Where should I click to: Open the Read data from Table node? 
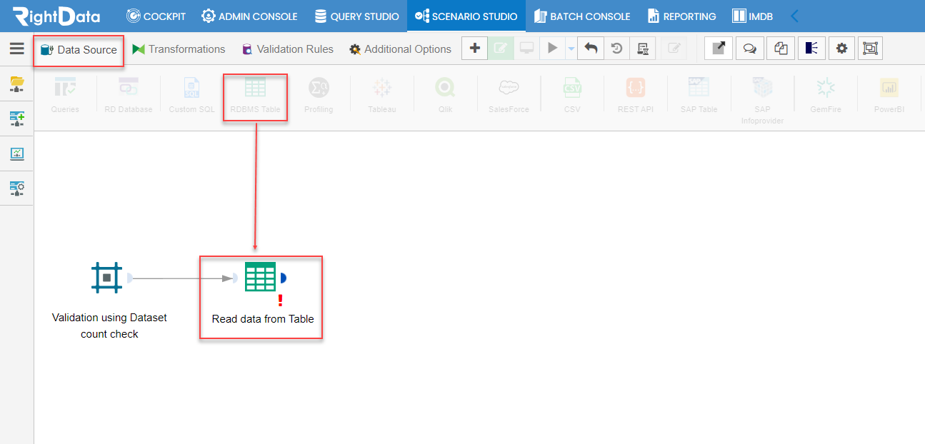[260, 277]
